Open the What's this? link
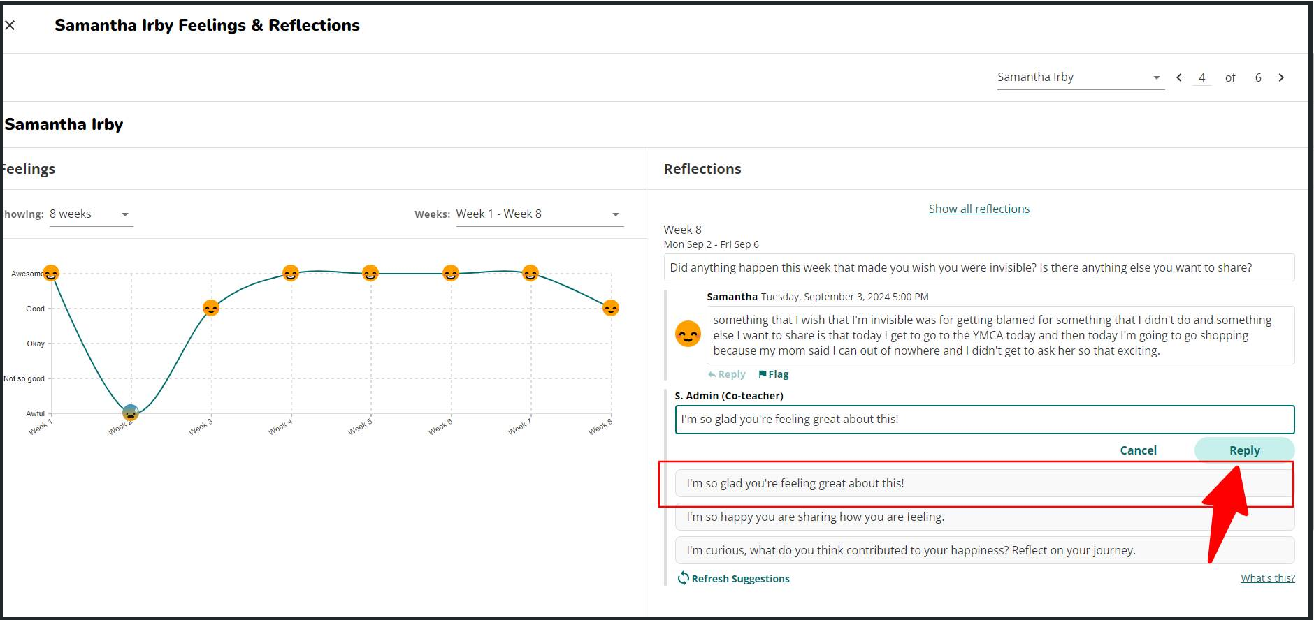 coord(1267,578)
